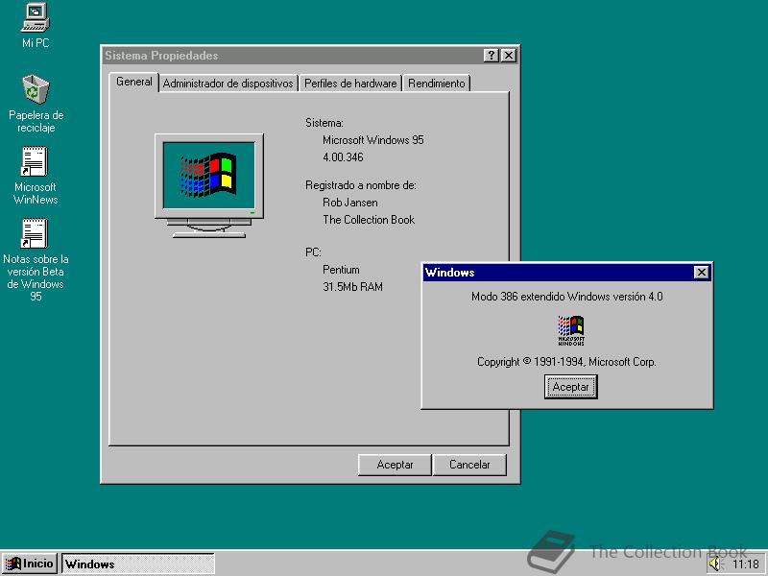768x576 pixels.
Task: Click the monitor image in Sistema Propiedades
Action: click(209, 185)
